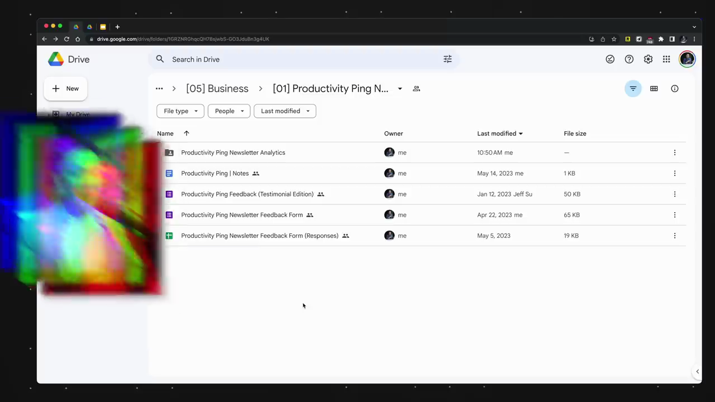715x402 pixels.
Task: Open more actions for Testimonial Edition row
Action: 674,194
